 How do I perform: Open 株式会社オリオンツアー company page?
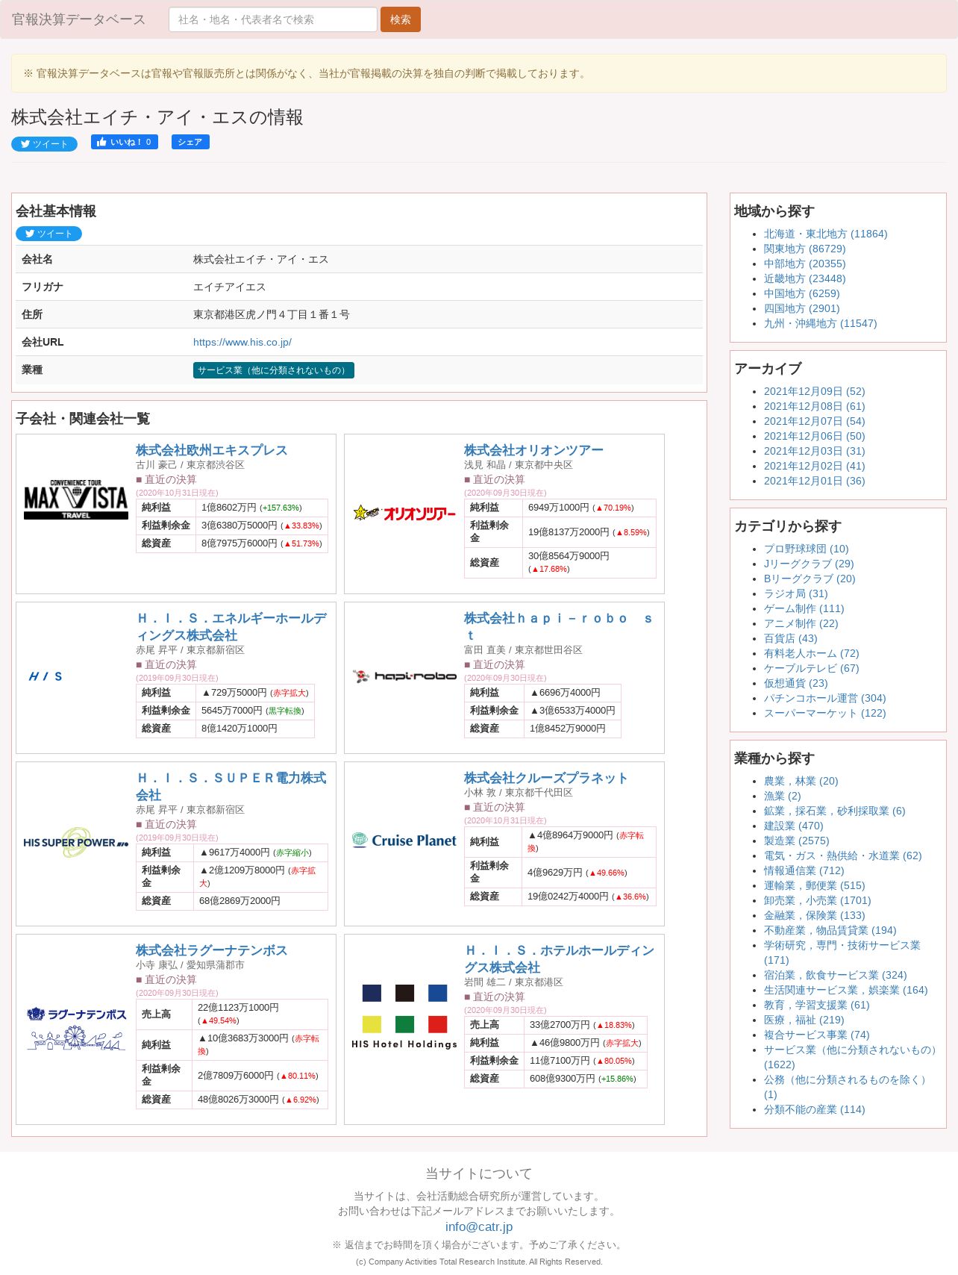533,450
